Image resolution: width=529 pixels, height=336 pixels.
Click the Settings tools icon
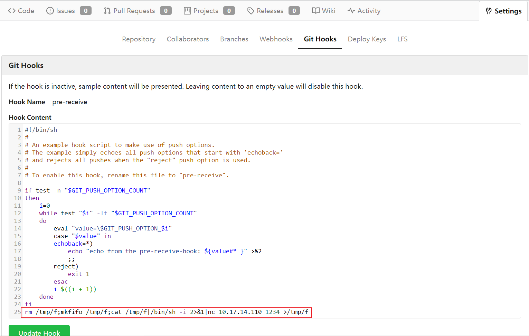pyautogui.click(x=489, y=11)
